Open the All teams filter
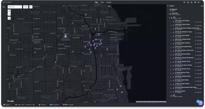Viewport: 205px width, 109px height. coord(42,105)
